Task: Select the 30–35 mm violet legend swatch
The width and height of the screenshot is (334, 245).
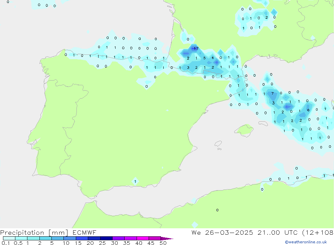Action: (119, 238)
